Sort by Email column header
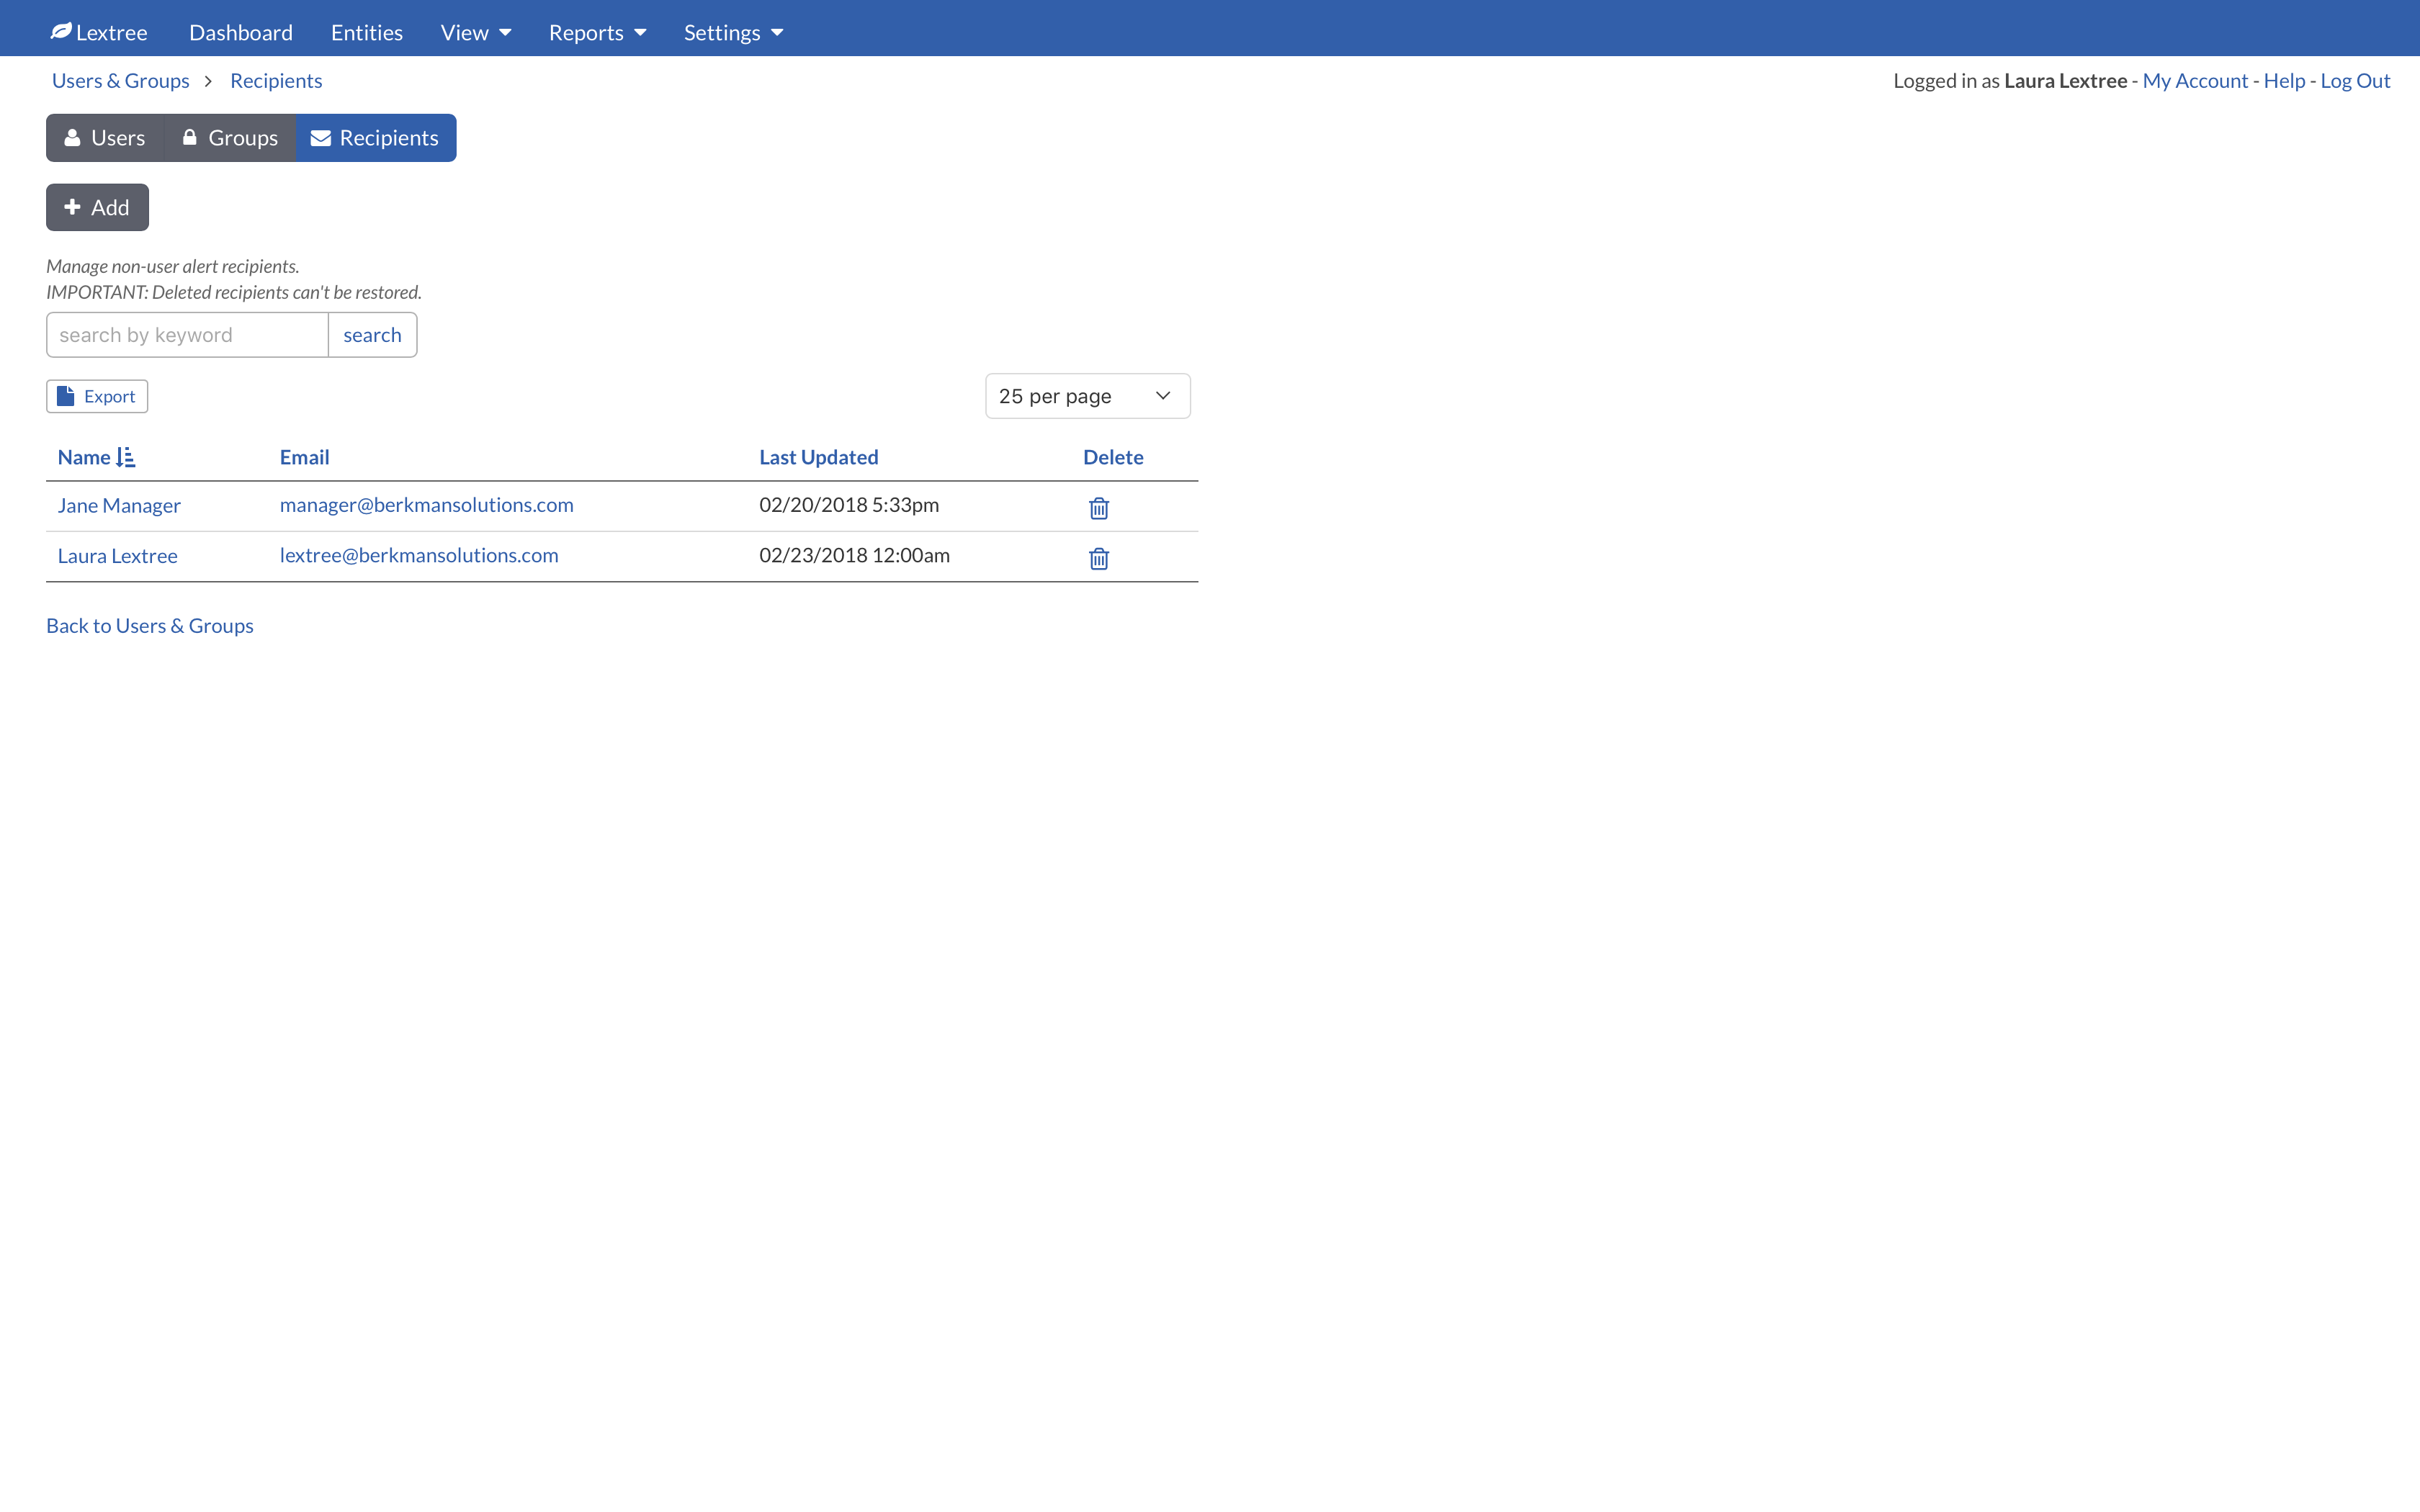Screen dimensions: 2420x1512 pos(304,457)
